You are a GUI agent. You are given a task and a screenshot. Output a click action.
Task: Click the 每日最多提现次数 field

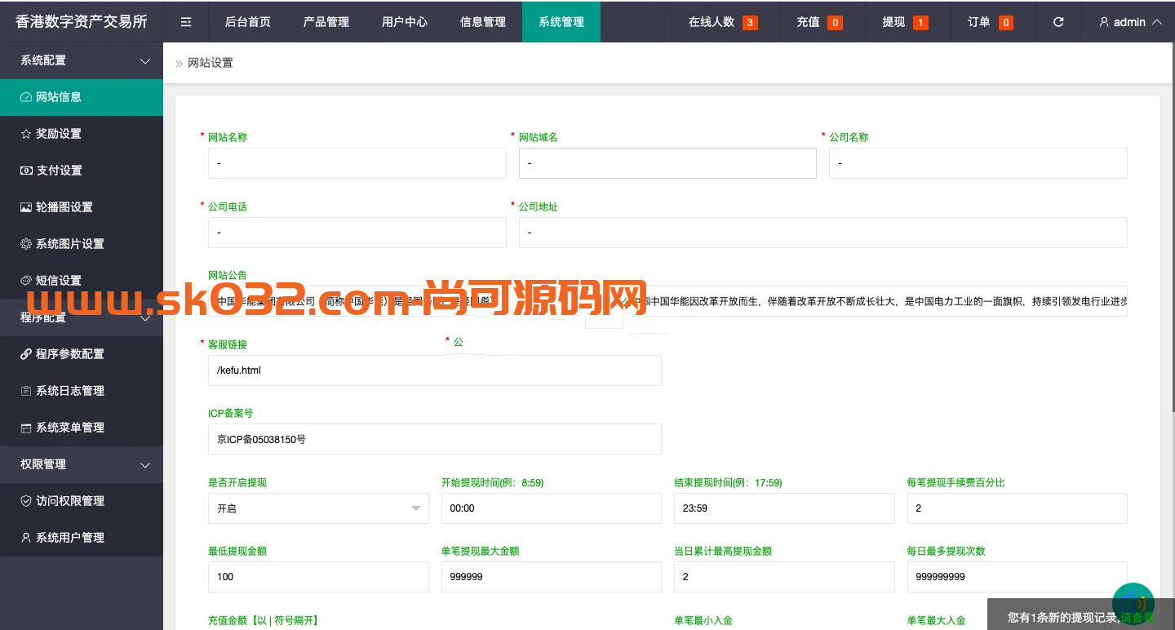(1018, 577)
